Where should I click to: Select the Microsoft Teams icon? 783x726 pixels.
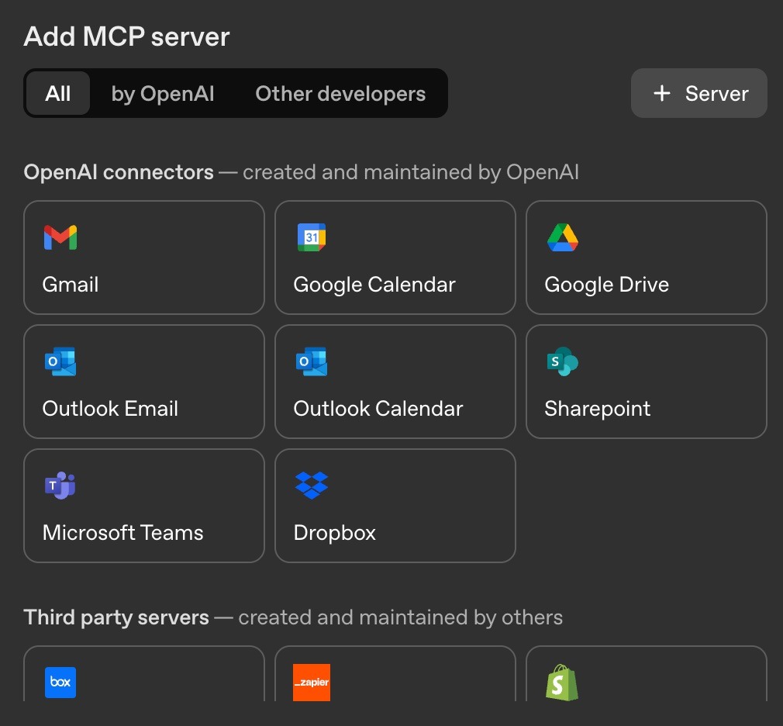coord(60,486)
